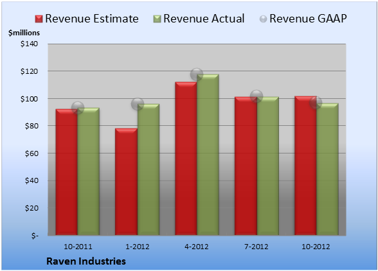Click the green Revenue Actual legend swatch
Screen dimensions: 378x271
pyautogui.click(x=157, y=19)
